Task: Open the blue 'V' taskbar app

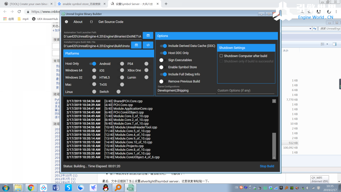Action: [x=56, y=188]
